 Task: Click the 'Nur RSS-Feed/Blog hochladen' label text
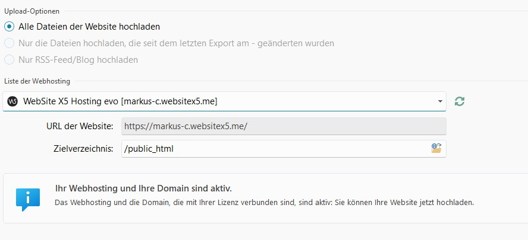[78, 60]
